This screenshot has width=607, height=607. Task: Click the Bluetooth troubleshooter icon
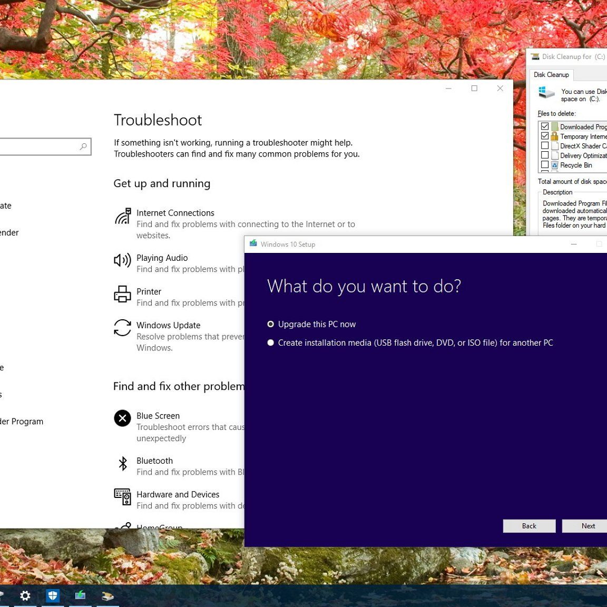tap(123, 463)
